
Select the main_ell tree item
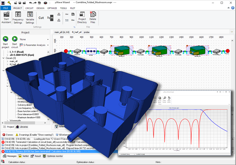point(14,61)
